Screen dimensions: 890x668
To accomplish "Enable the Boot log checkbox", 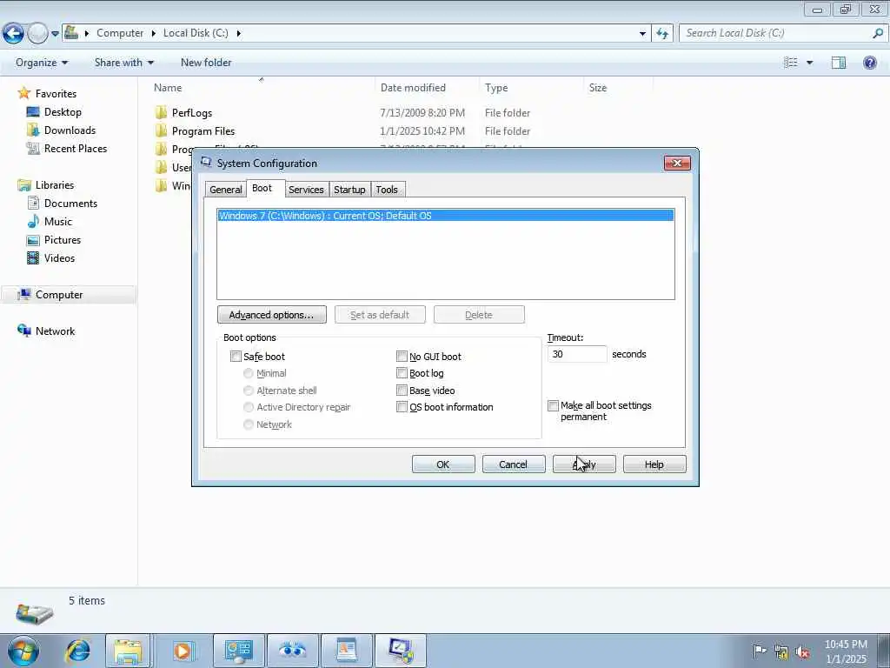I will click(402, 373).
